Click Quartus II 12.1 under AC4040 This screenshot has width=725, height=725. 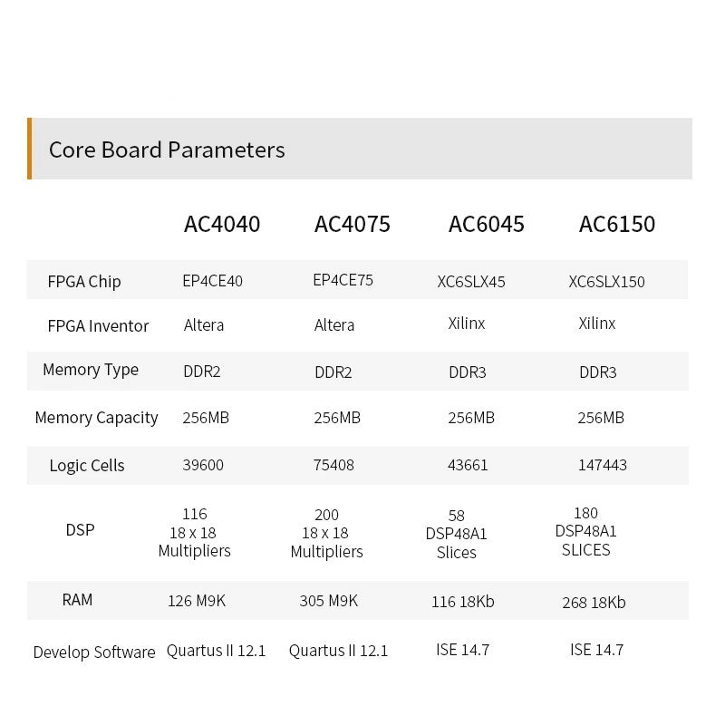(217, 651)
